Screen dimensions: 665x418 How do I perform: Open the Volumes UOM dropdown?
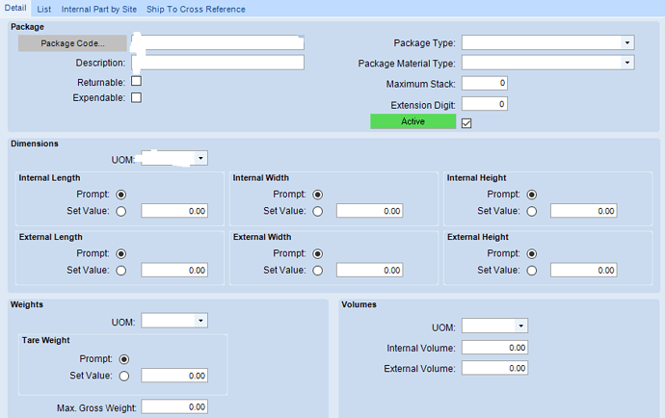click(x=520, y=326)
